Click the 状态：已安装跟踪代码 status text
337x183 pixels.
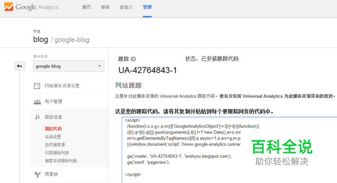coord(212,59)
